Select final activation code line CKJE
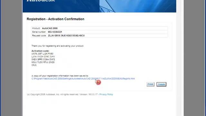Image resolution: width=206 pixels, height=116 pixels. pos(34,65)
